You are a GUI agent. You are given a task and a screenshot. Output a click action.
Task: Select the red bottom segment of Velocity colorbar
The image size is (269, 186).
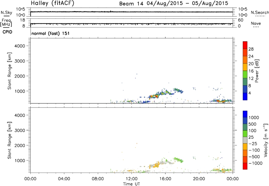click(x=245, y=166)
